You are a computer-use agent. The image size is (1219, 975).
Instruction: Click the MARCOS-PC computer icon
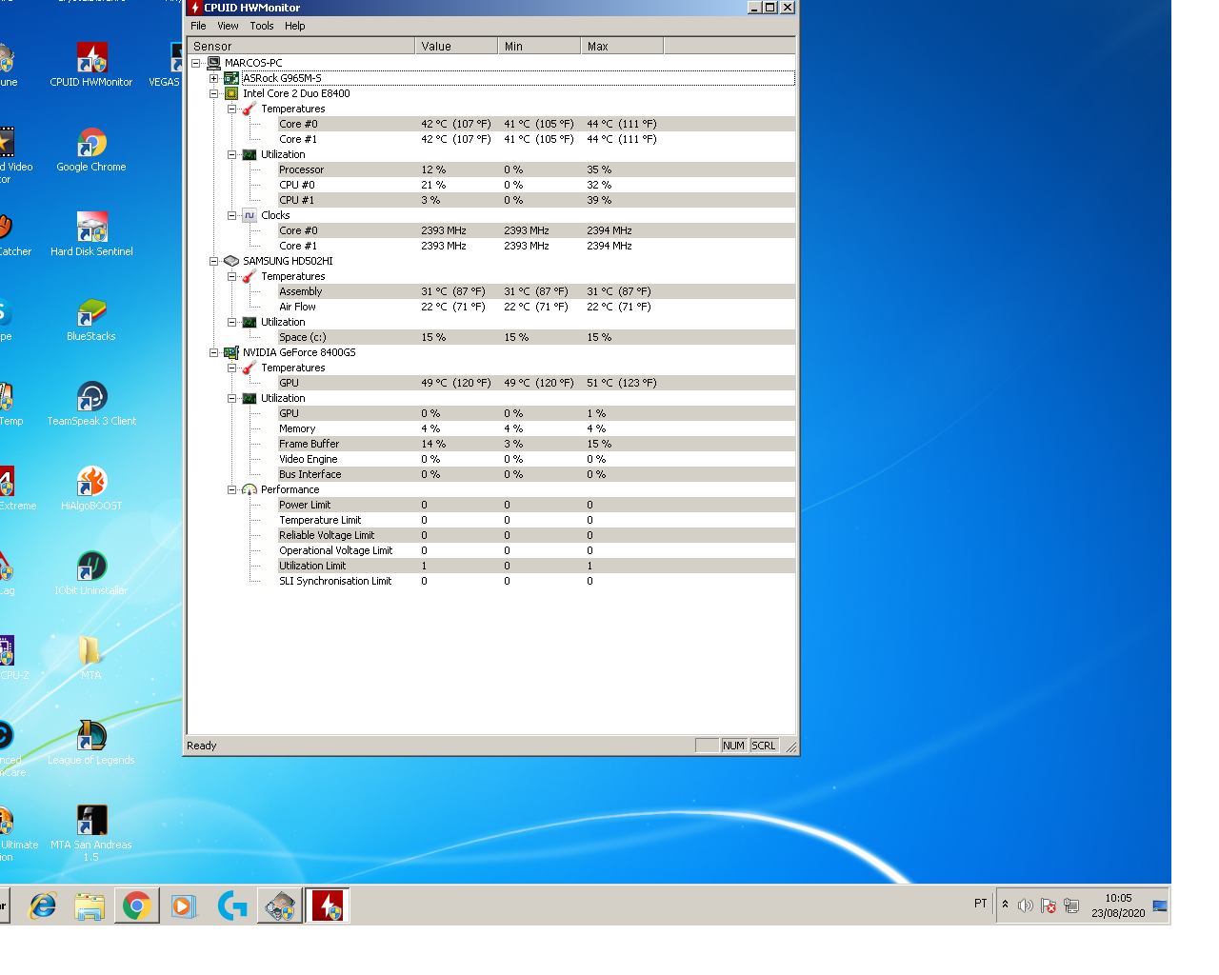213,63
